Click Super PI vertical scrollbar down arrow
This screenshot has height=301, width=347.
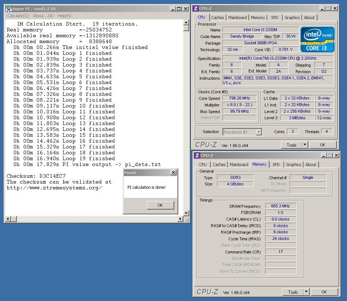click(186, 213)
